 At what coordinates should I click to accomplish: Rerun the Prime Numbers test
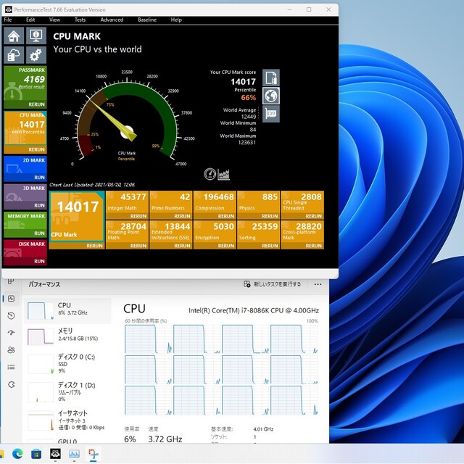point(182,216)
